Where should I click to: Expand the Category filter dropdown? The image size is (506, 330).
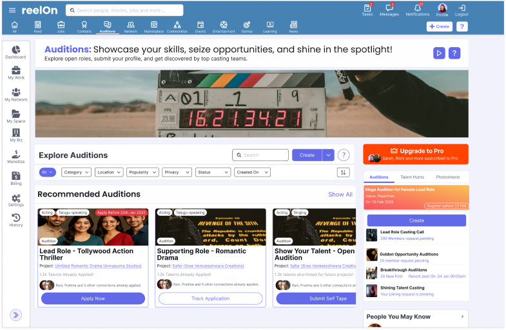(x=76, y=172)
